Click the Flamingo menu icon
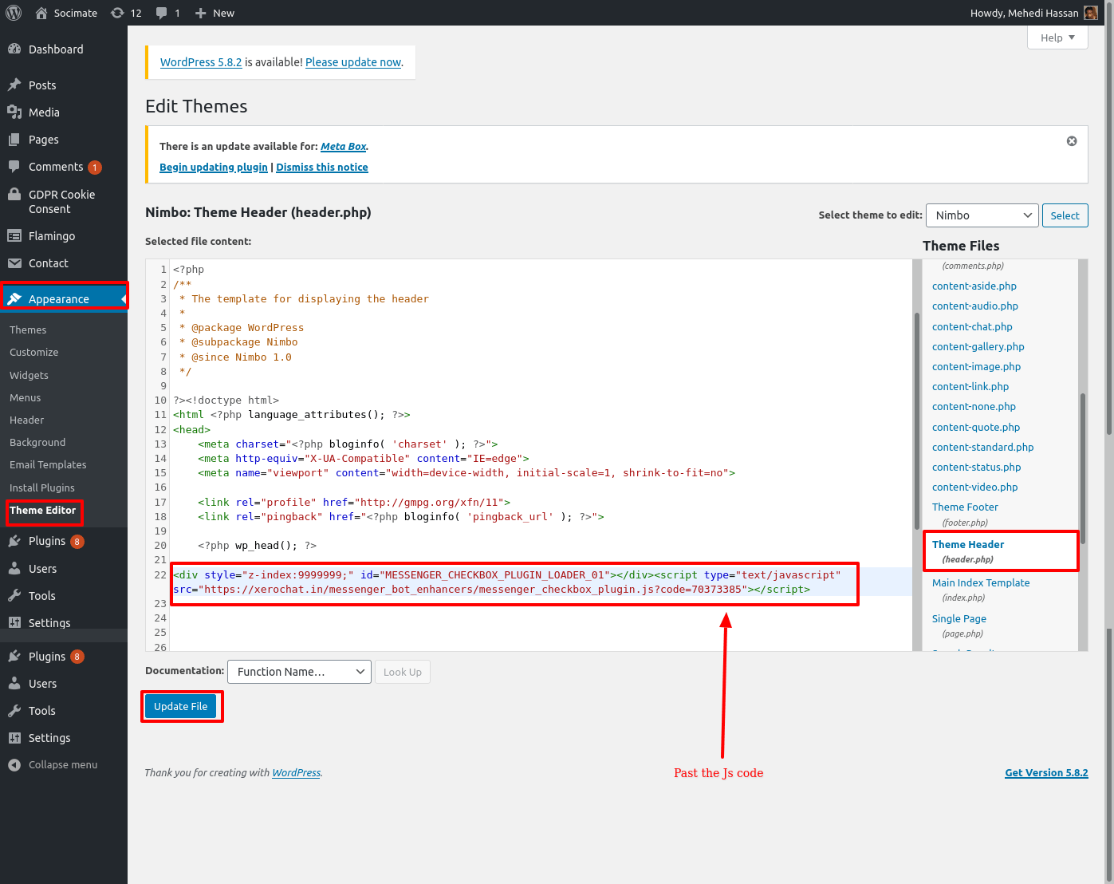Viewport: 1114px width, 884px height. [14, 235]
